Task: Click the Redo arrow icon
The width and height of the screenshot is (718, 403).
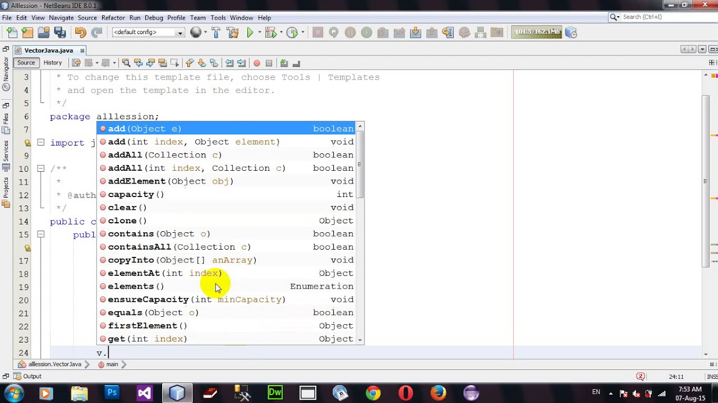Action: [96, 32]
